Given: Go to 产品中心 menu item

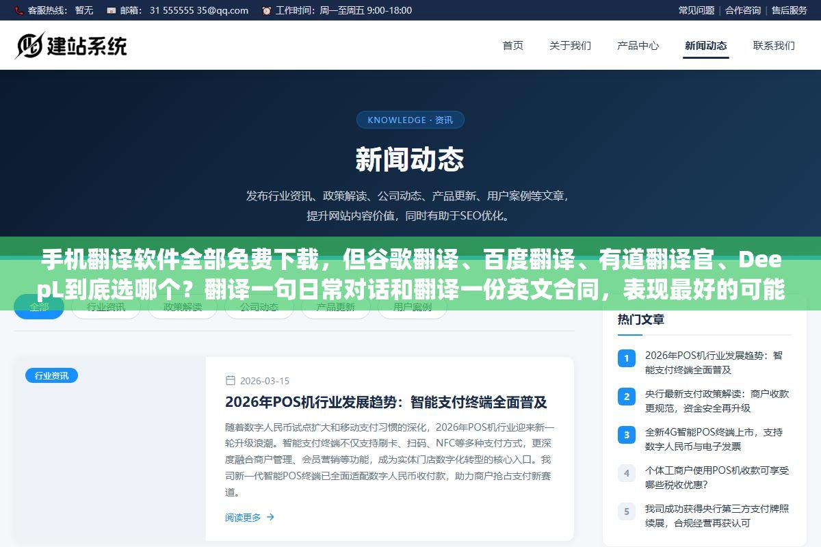Looking at the screenshot, I should point(638,46).
